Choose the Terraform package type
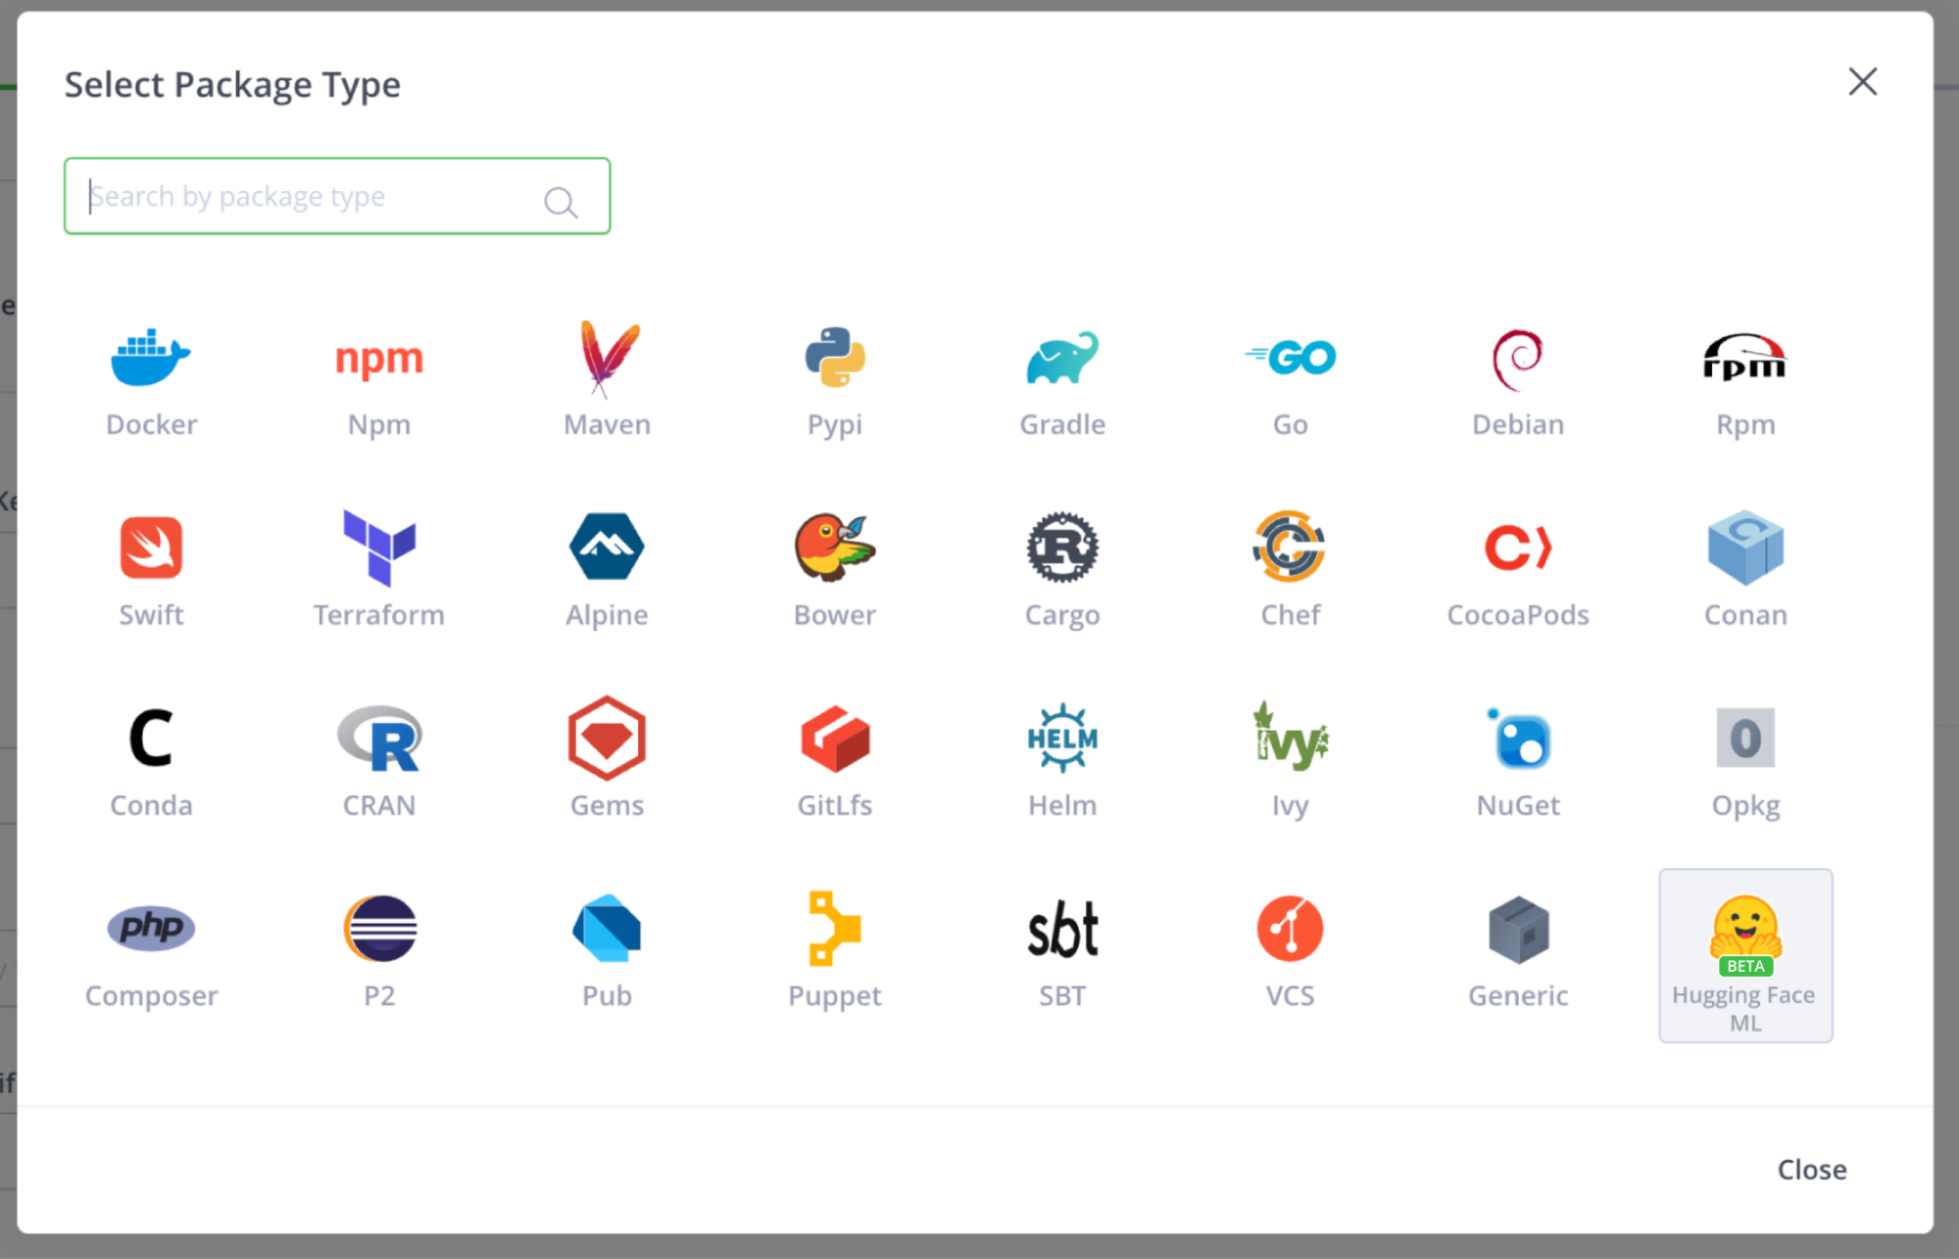 (379, 573)
